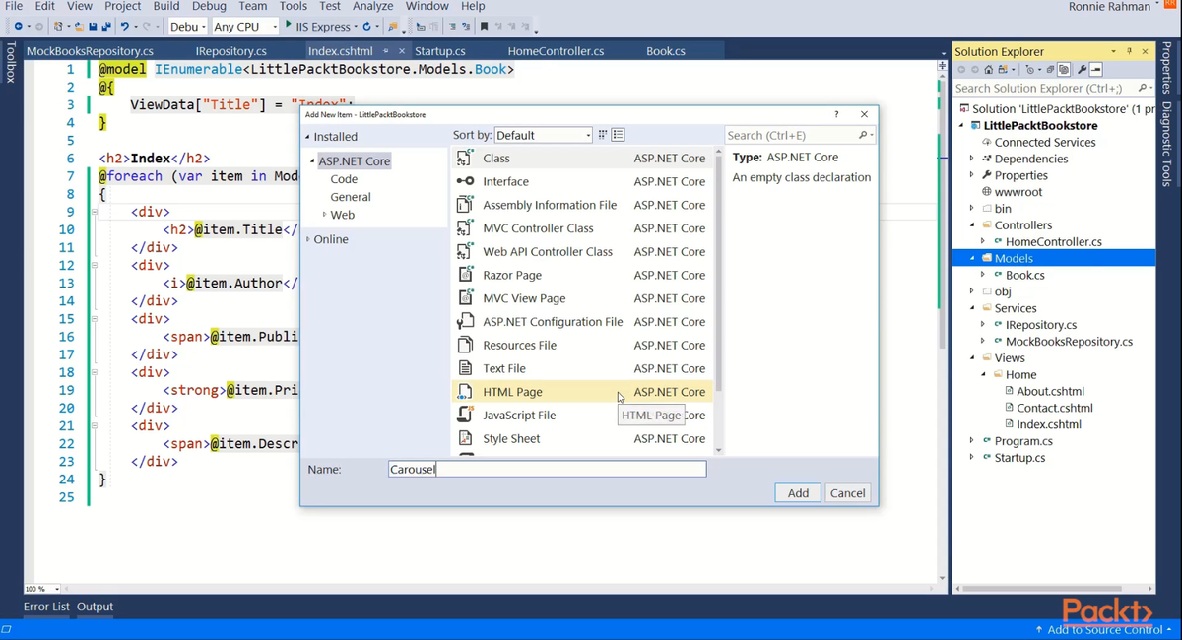Select the Style Sheet template icon
The image size is (1182, 640).
465,438
